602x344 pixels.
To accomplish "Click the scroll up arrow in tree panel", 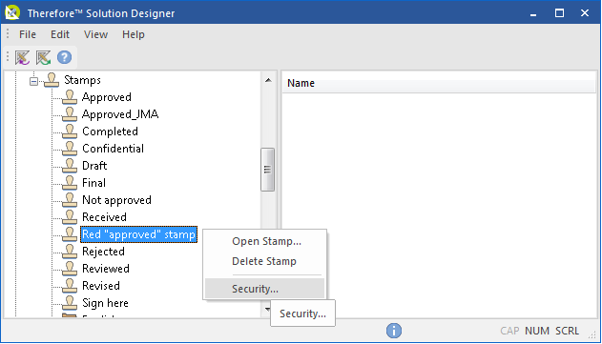I will (268, 80).
